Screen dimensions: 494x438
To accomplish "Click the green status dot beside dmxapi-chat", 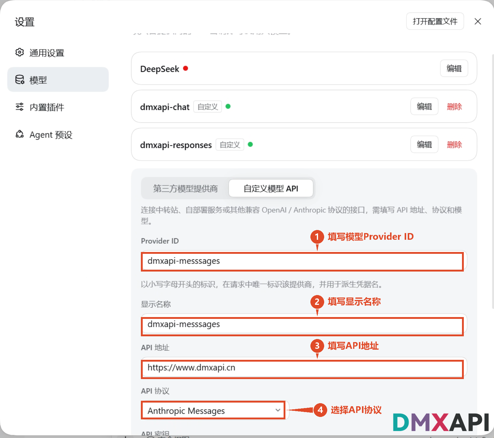I will tap(228, 106).
